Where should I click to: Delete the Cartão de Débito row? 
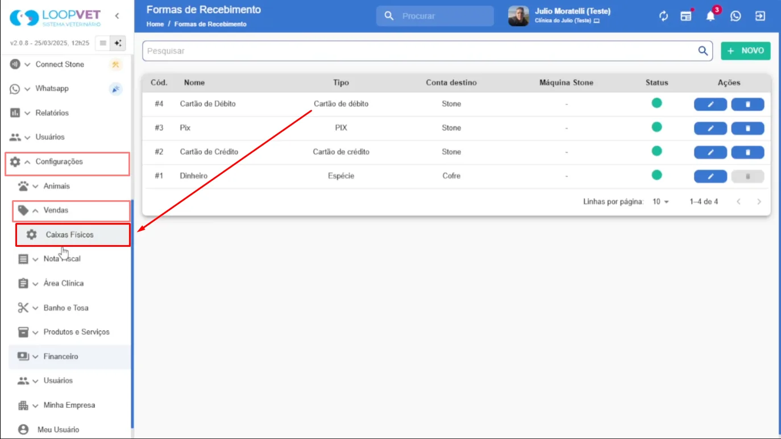(747, 104)
